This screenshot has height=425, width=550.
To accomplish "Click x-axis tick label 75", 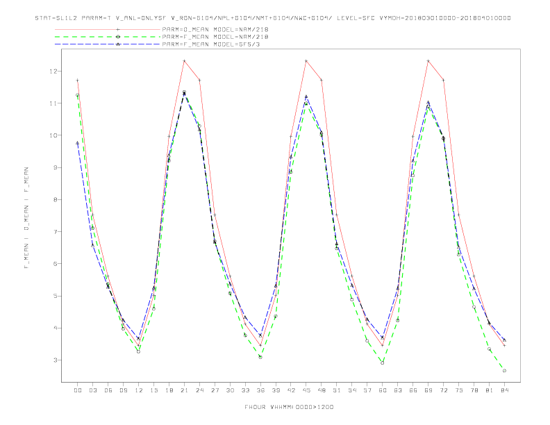I will coord(459,390).
